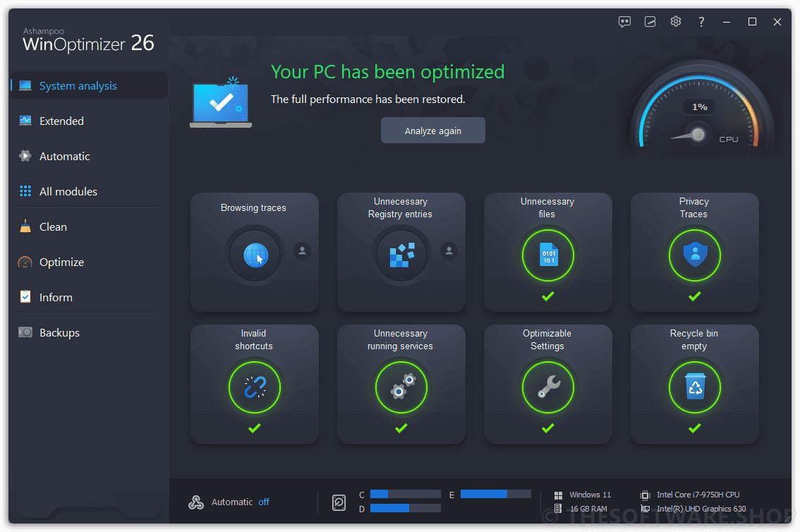Click the drive E usage bar
Image resolution: width=800 pixels, height=532 pixels.
click(496, 494)
